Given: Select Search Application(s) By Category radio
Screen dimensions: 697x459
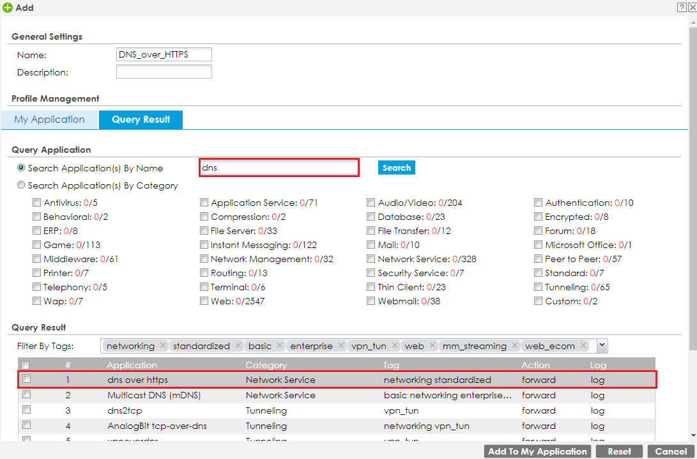Looking at the screenshot, I should (x=22, y=185).
